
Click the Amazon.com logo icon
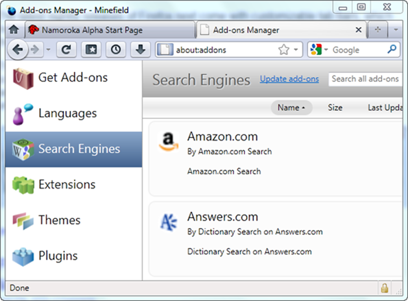169,141
